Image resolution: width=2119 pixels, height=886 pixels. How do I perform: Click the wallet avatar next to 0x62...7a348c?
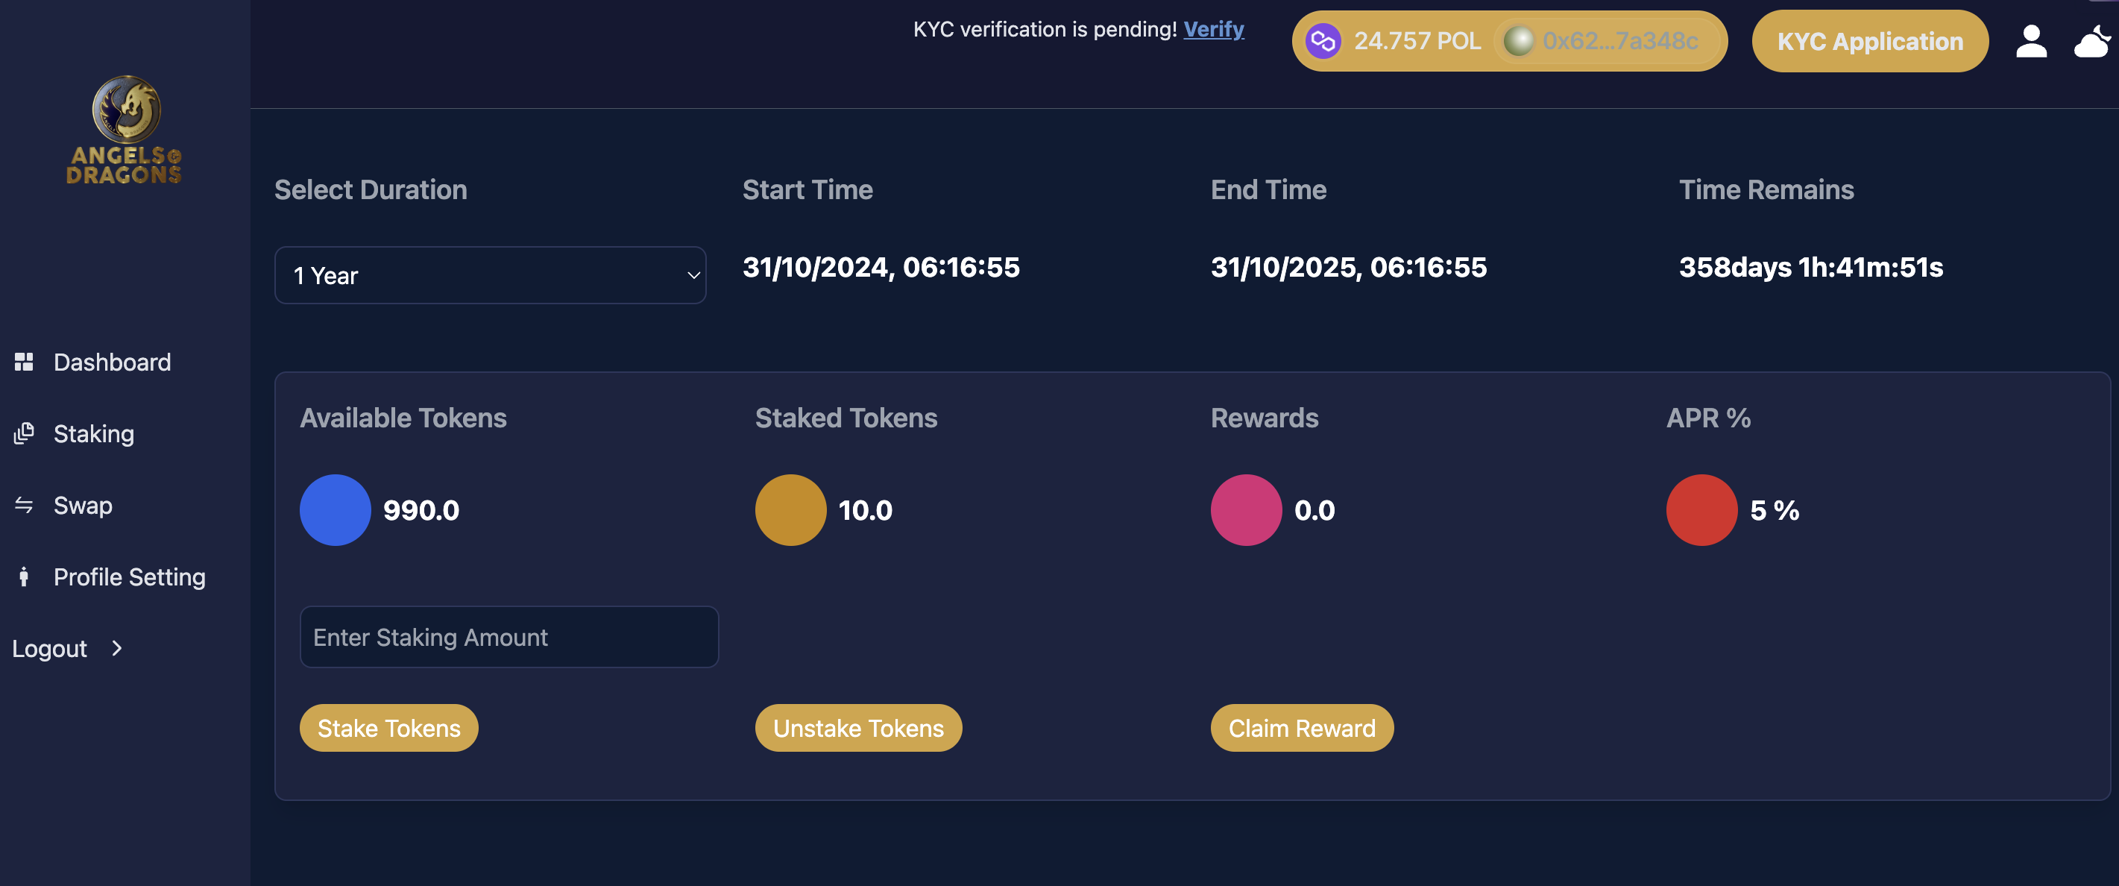coord(1519,41)
